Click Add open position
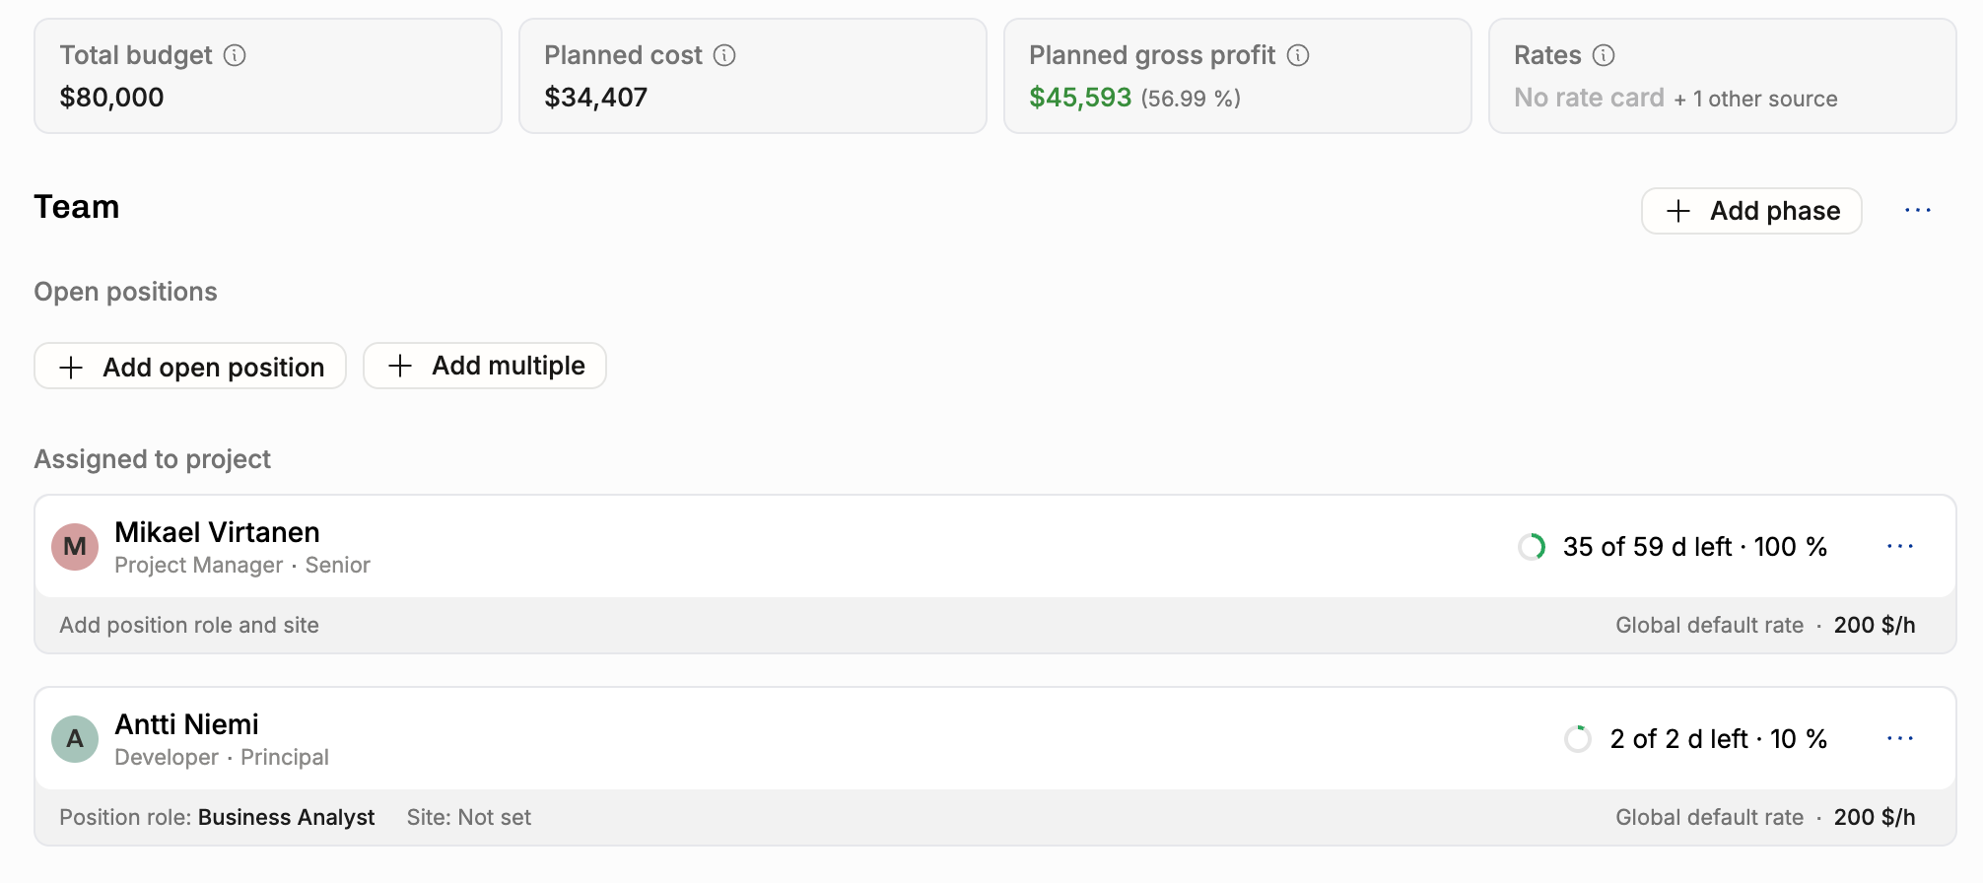Screen dimensions: 1983x883 (190, 367)
